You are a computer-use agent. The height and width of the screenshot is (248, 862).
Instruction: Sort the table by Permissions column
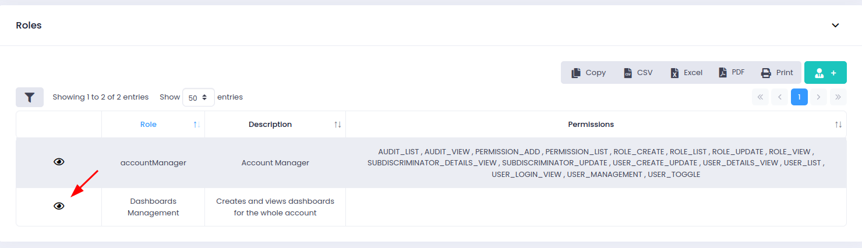(591, 125)
